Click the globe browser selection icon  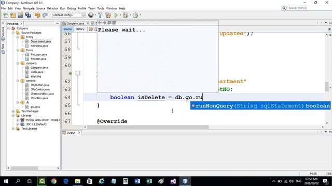tap(91, 15)
